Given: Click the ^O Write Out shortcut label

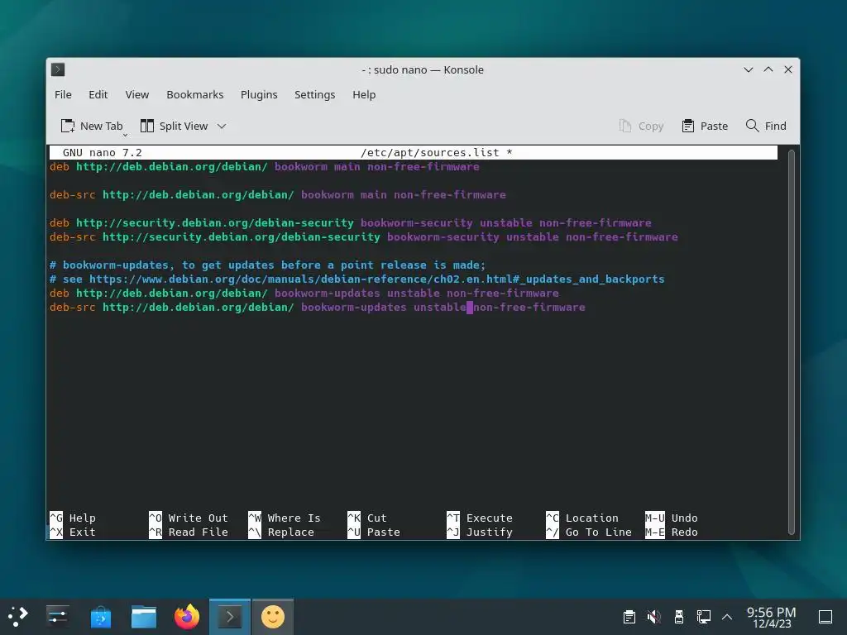Looking at the screenshot, I should click(x=189, y=518).
